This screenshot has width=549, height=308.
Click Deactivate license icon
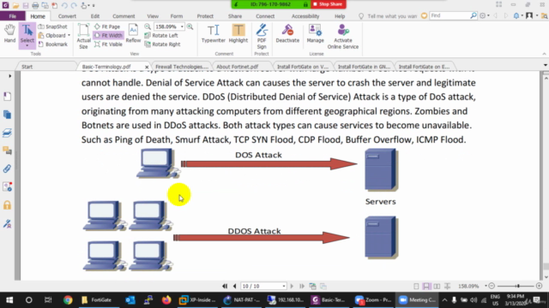pyautogui.click(x=287, y=34)
